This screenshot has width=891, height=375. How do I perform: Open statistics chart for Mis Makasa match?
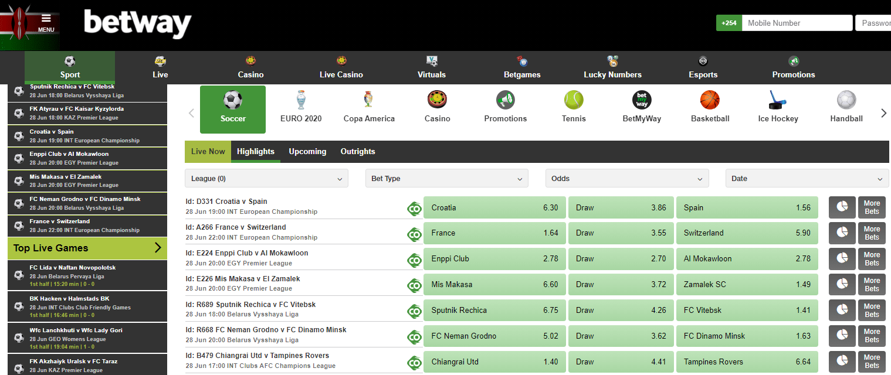842,285
